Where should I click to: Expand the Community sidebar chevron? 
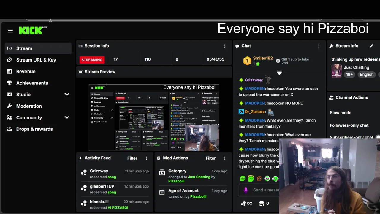point(67,117)
